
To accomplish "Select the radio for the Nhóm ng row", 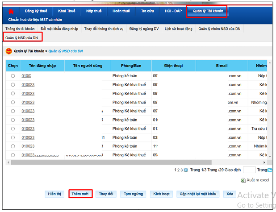I will pyautogui.click(x=13, y=102).
